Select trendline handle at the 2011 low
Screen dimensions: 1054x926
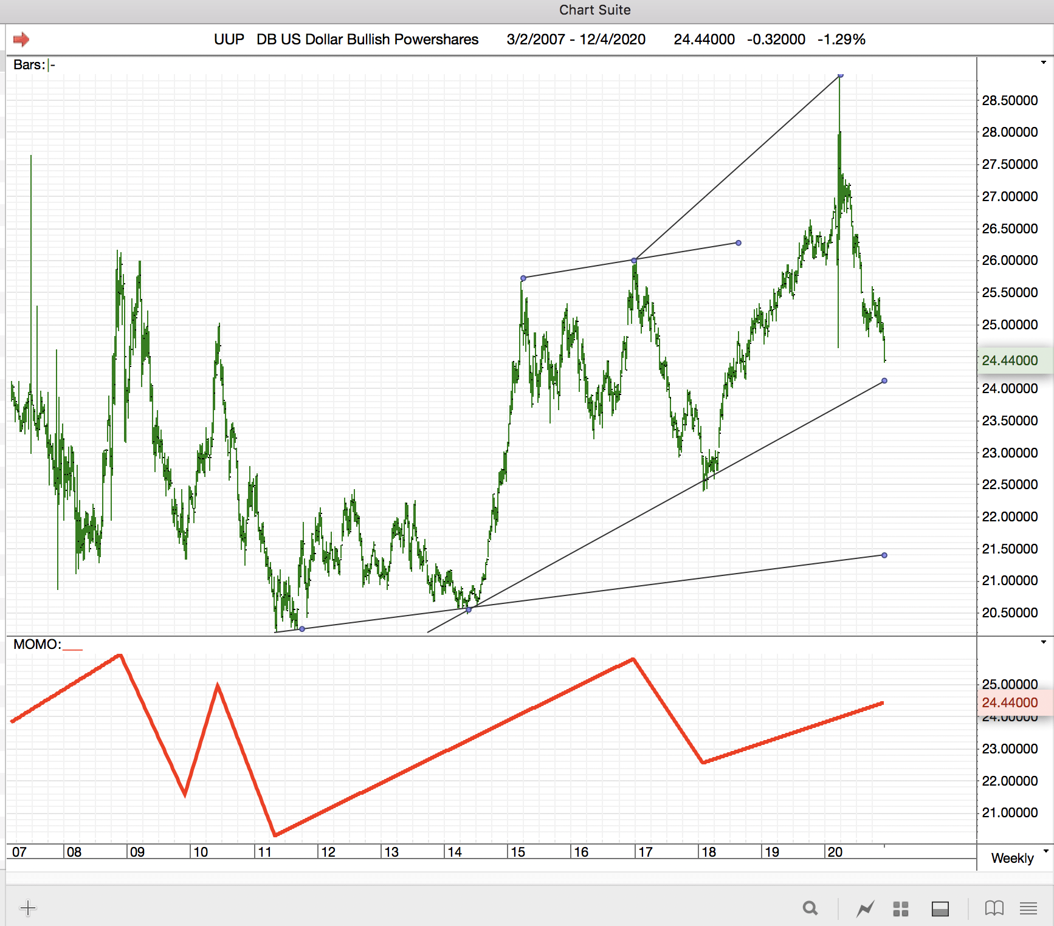click(x=302, y=629)
